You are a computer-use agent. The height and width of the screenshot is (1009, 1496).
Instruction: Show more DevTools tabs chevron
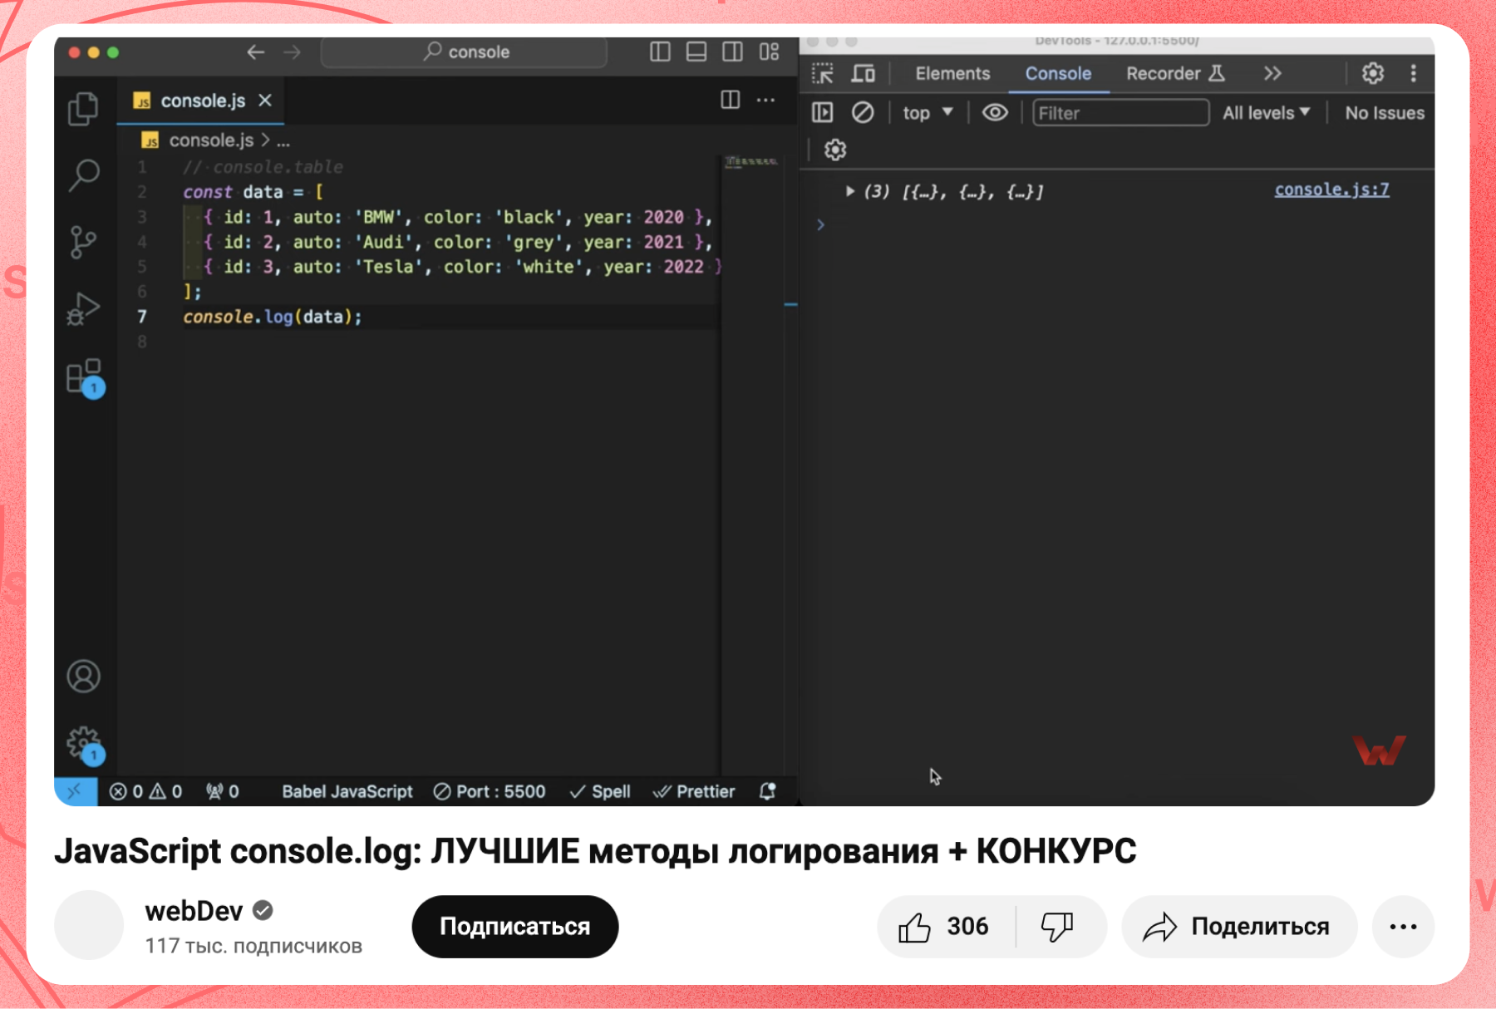pyautogui.click(x=1272, y=73)
